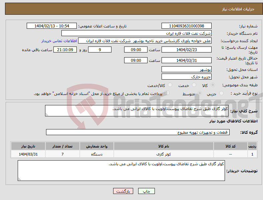Click the row number 1 cell
The height and width of the screenshot is (200, 263).
[252, 154]
